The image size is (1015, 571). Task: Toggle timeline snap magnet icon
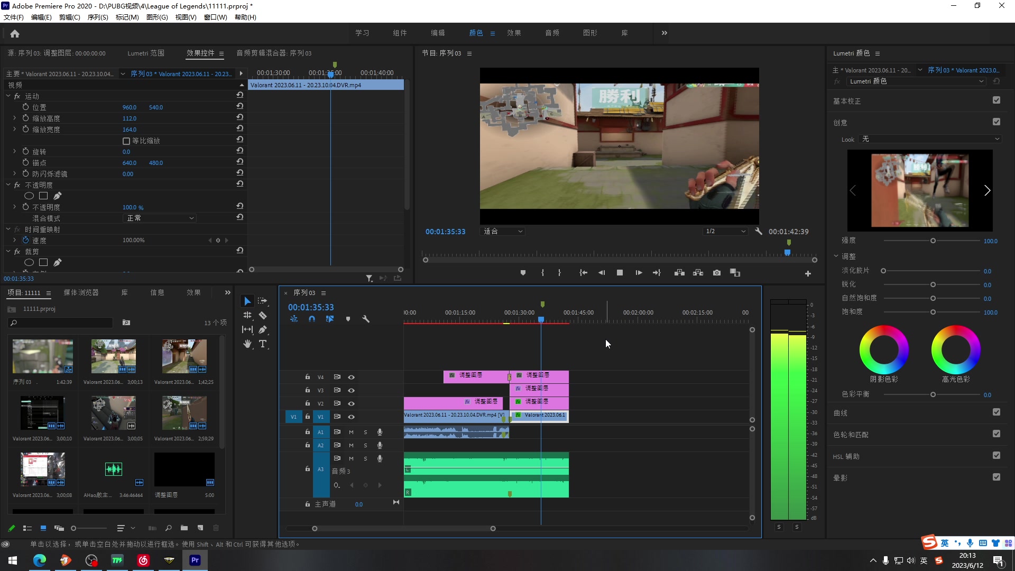[312, 319]
